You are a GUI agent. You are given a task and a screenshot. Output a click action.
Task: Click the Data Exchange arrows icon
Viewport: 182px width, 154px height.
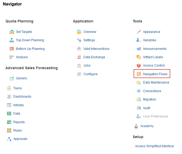pos(79,57)
